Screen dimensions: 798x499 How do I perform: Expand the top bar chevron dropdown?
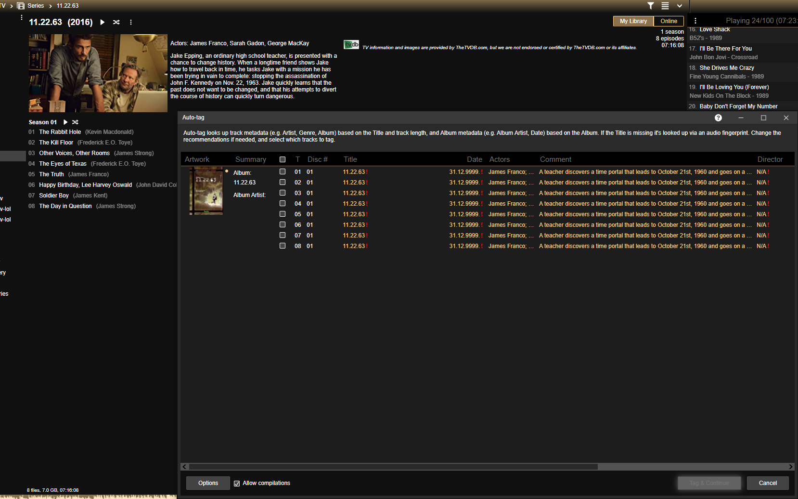tap(679, 6)
